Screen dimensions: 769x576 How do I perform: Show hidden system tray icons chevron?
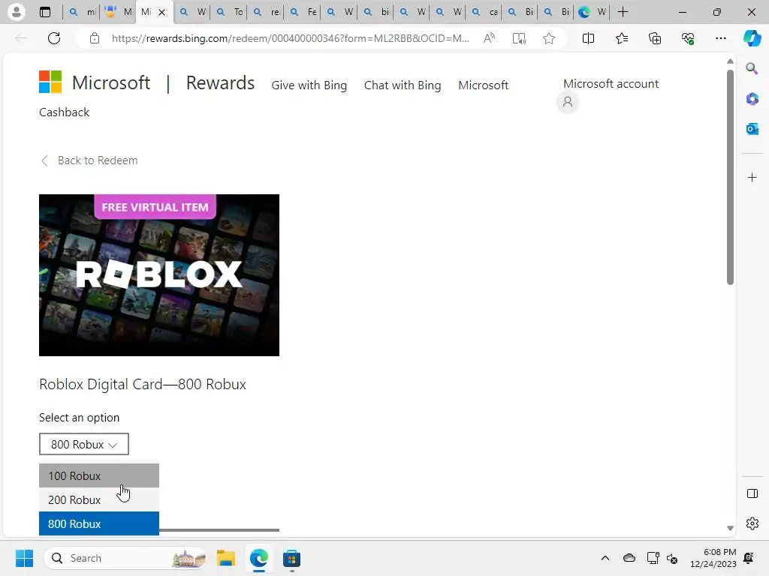[605, 558]
